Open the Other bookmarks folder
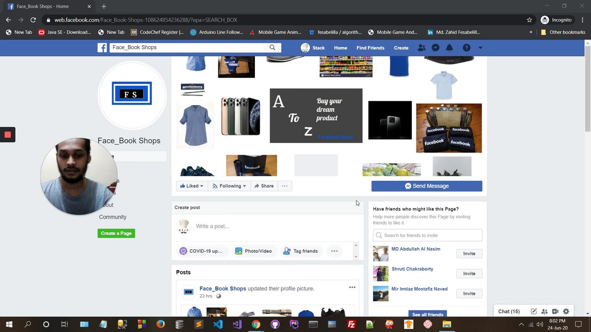Image resolution: width=591 pixels, height=332 pixels. click(x=563, y=32)
